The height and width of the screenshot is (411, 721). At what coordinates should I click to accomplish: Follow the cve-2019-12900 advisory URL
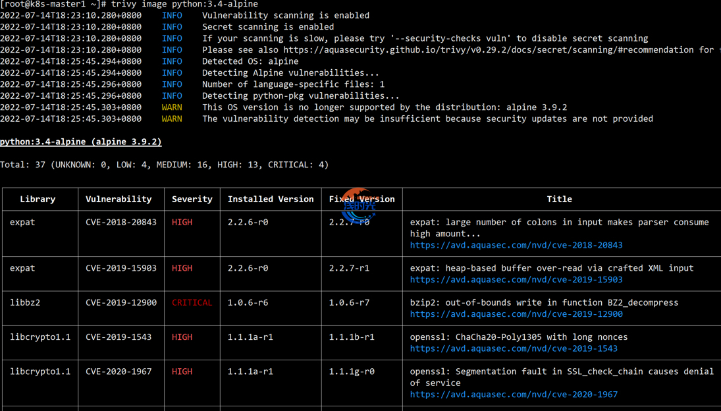(x=516, y=314)
